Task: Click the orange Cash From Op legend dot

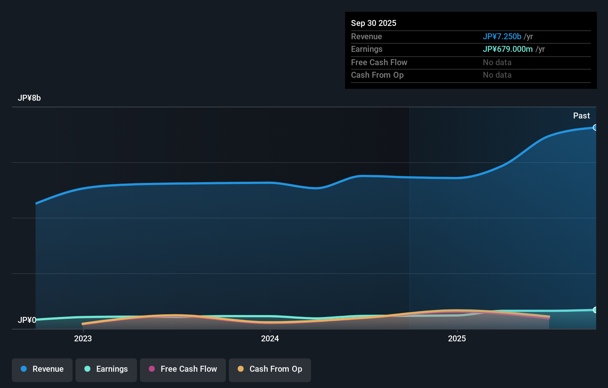Action: click(x=241, y=369)
